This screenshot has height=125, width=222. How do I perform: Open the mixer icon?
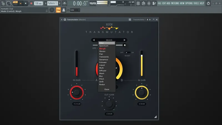[x=149, y=3]
